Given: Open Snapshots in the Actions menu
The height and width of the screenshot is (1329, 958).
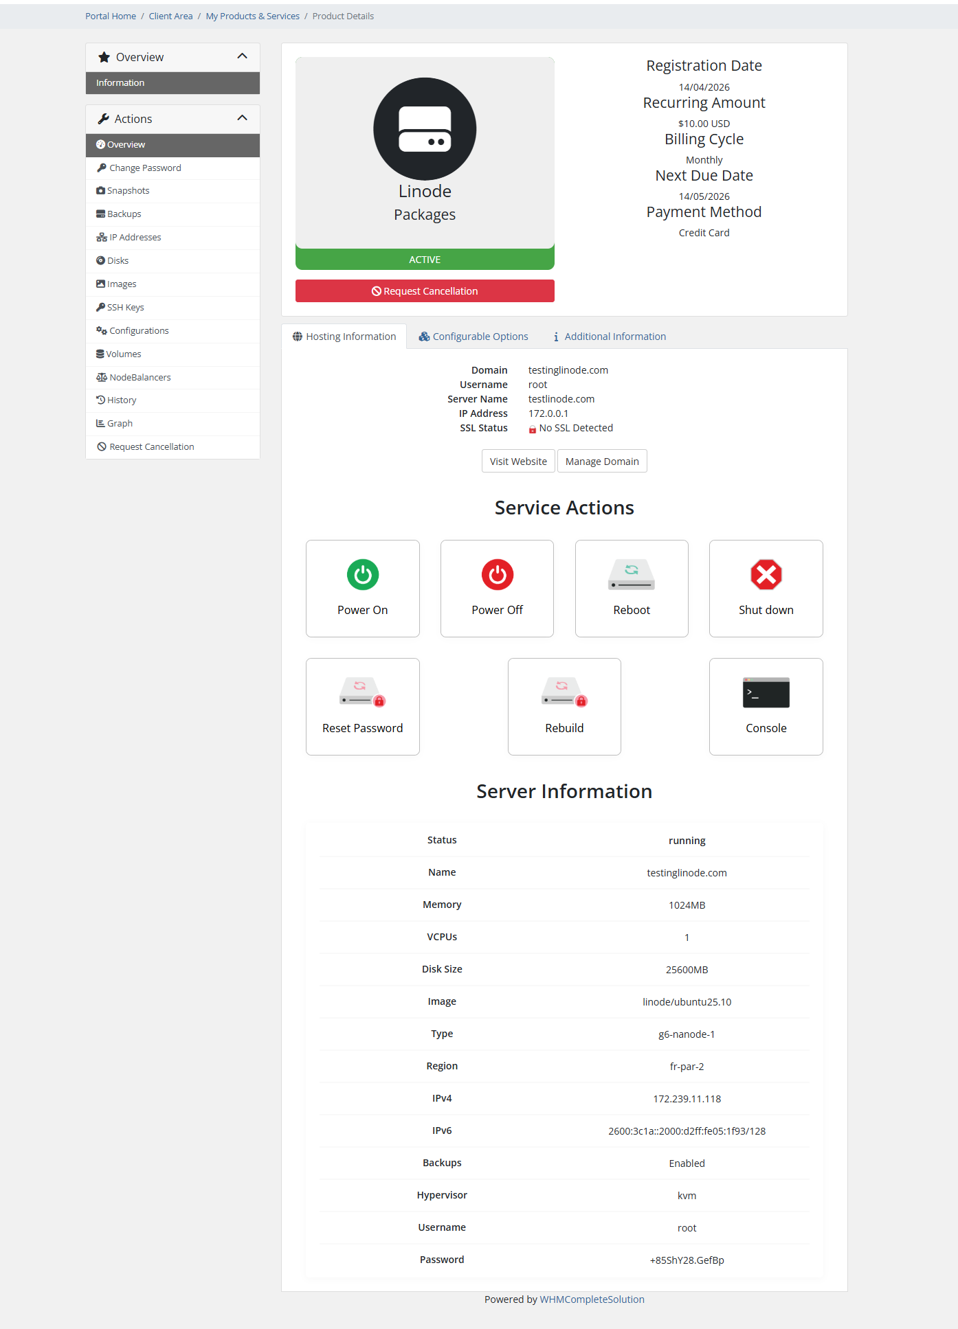Looking at the screenshot, I should (x=128, y=191).
